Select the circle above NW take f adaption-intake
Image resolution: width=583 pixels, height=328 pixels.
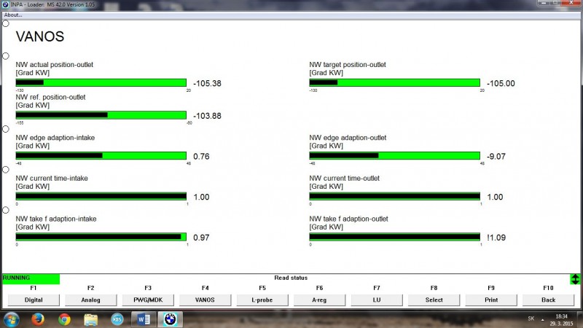6,210
